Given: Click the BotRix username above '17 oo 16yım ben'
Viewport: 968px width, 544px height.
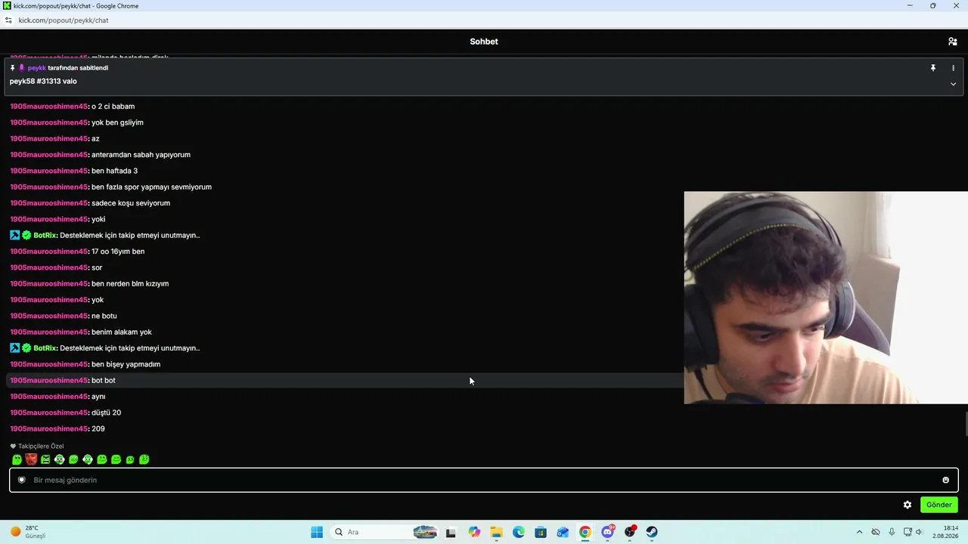Looking at the screenshot, I should point(45,235).
